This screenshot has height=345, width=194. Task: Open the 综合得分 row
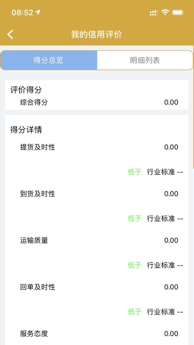[97, 102]
